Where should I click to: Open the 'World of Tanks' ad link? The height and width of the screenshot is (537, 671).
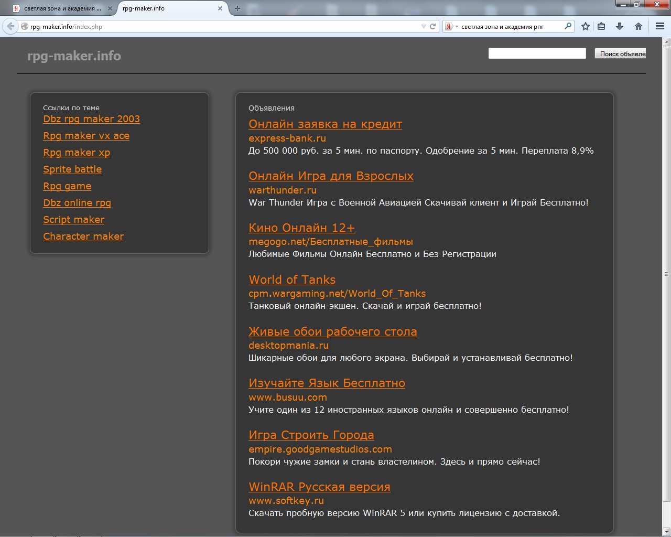pos(292,280)
